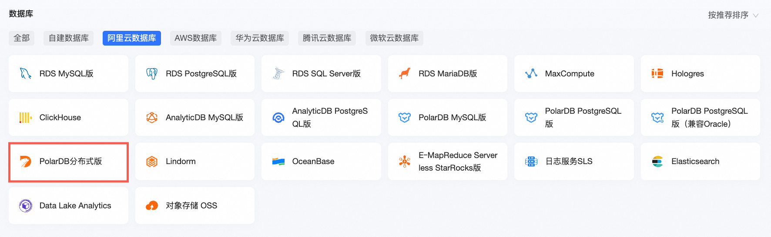Click the PolarDB MySQL icon

(x=405, y=117)
